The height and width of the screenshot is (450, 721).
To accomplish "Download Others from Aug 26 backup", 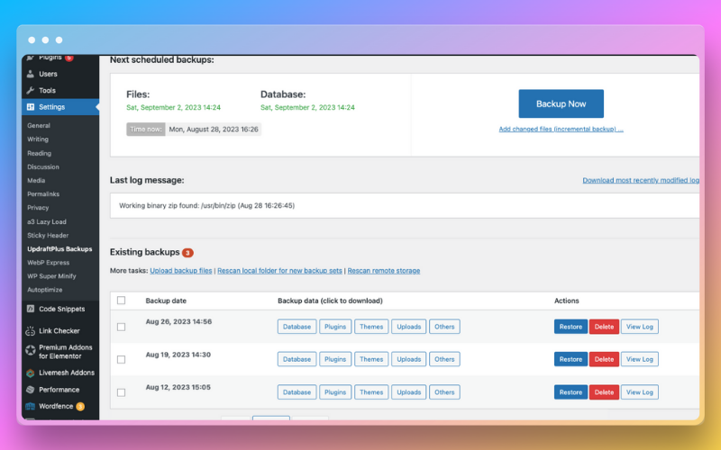I will point(444,327).
